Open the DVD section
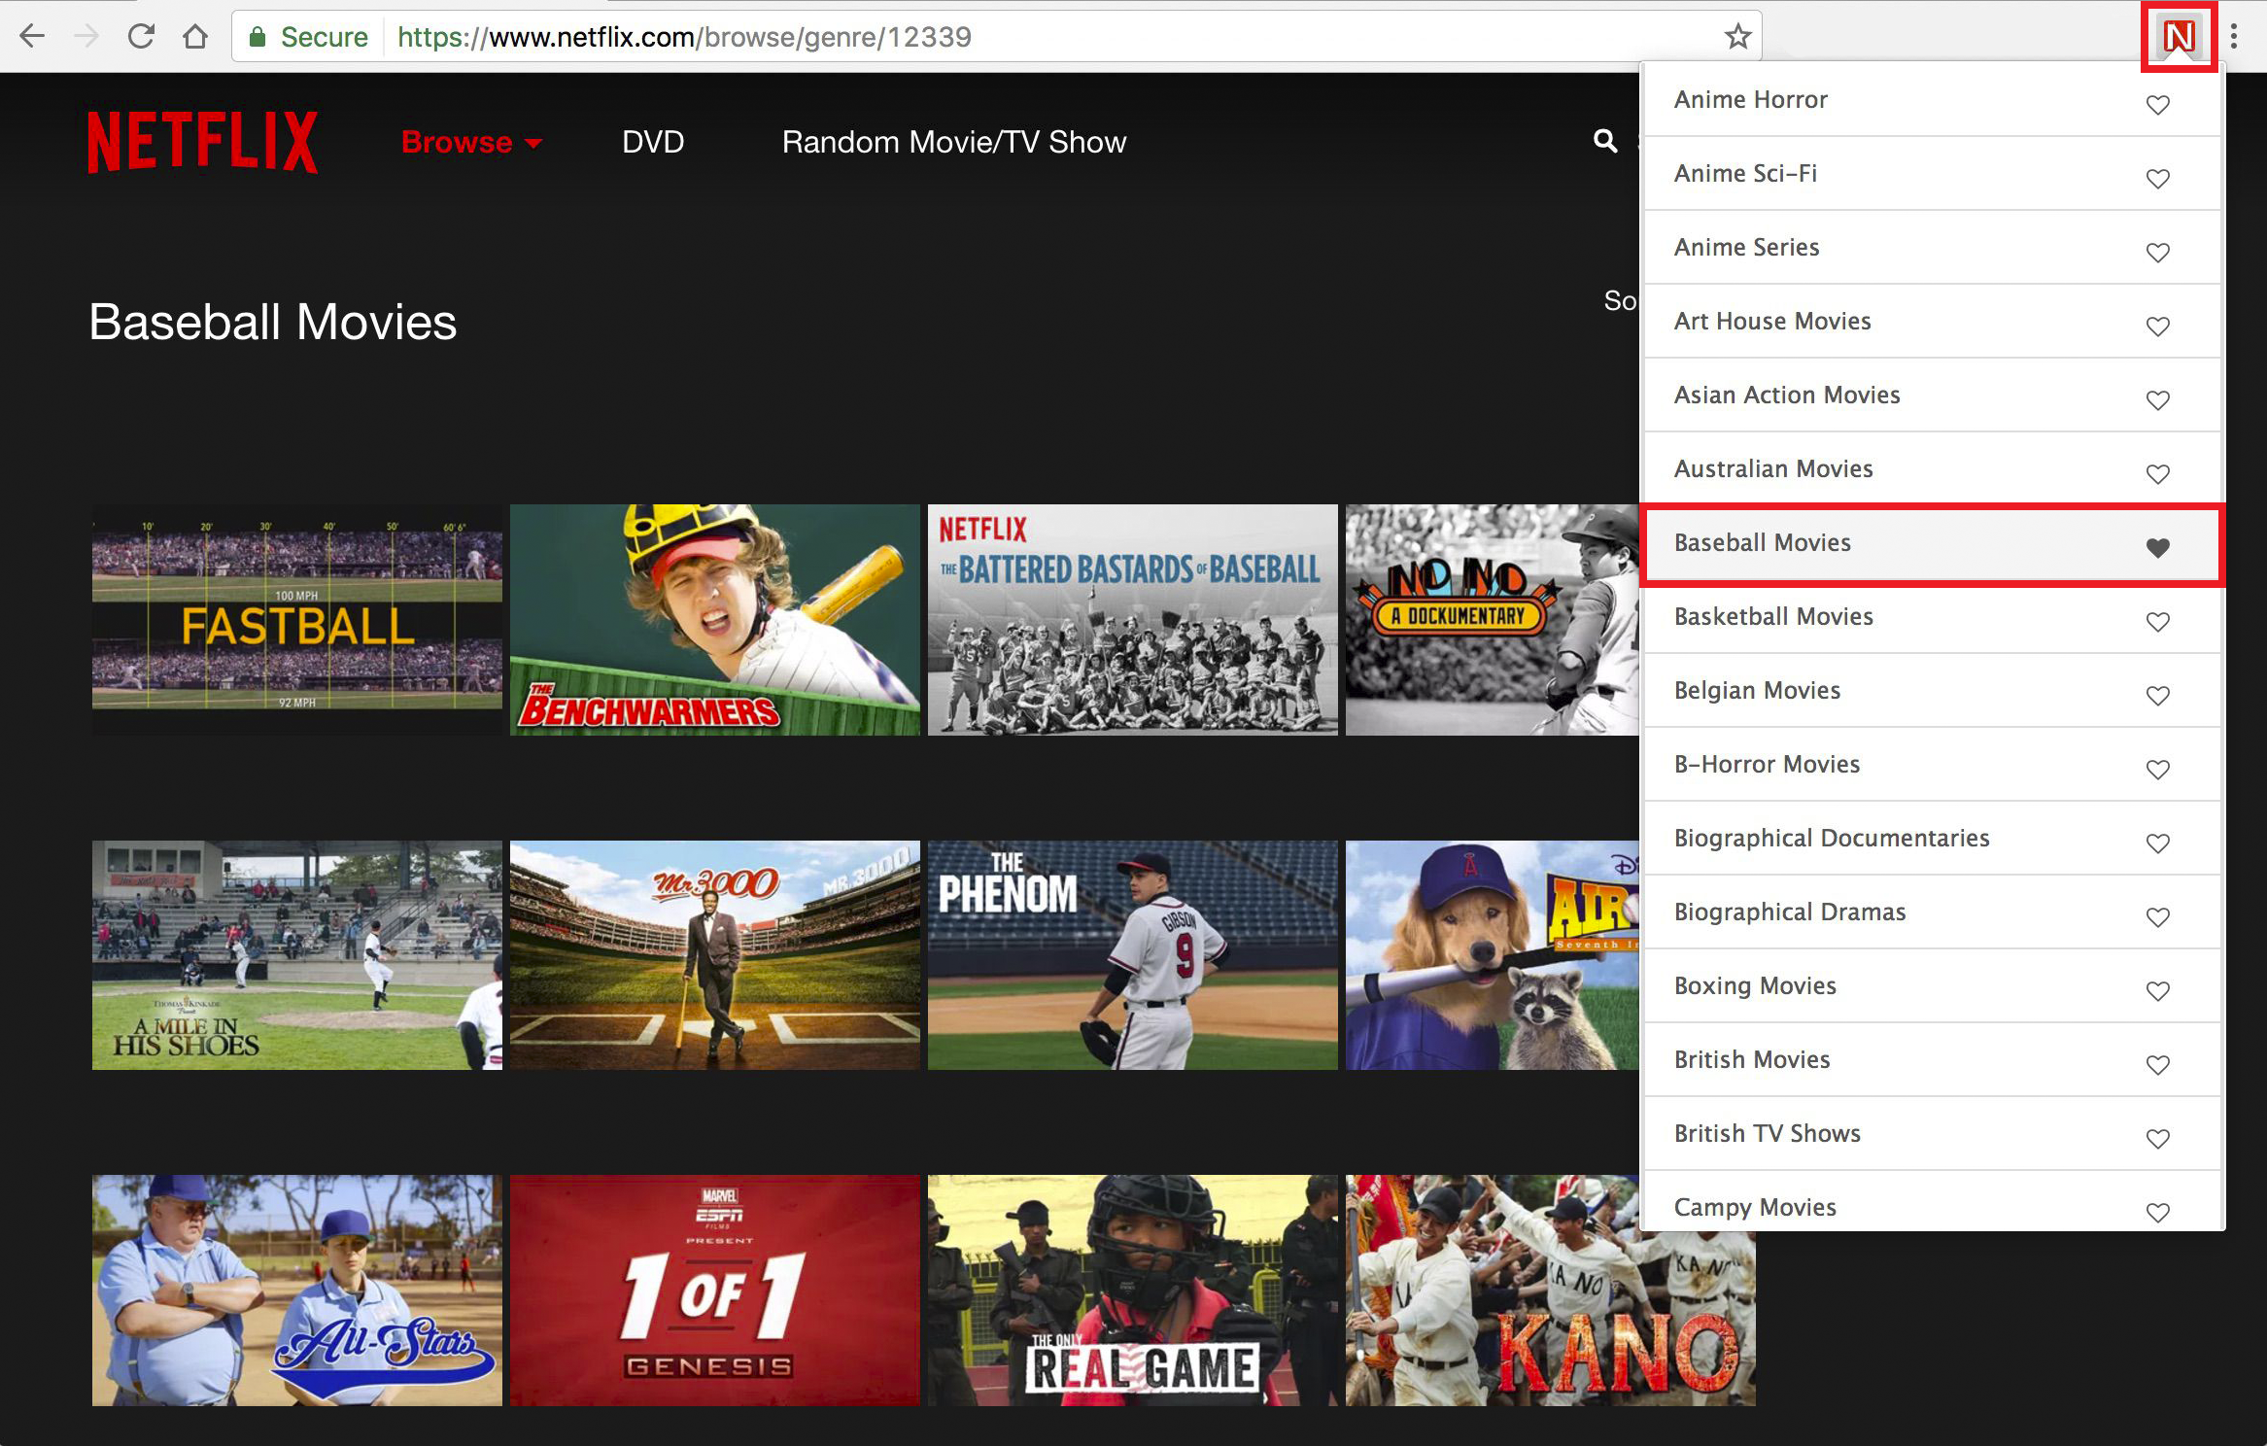2267x1446 pixels. [653, 142]
